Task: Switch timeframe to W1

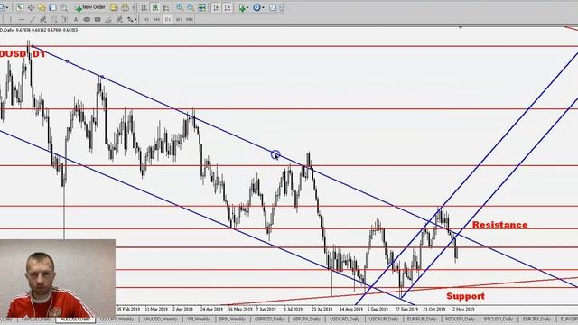Action: point(179,19)
